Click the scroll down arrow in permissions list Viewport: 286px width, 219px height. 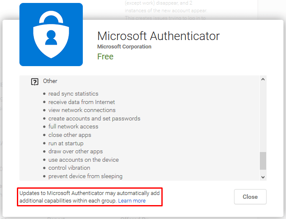(263, 177)
